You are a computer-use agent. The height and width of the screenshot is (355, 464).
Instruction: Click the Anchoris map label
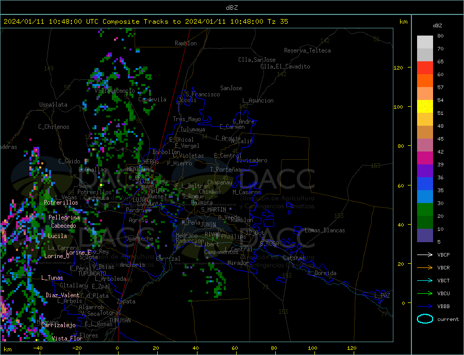[132, 265]
